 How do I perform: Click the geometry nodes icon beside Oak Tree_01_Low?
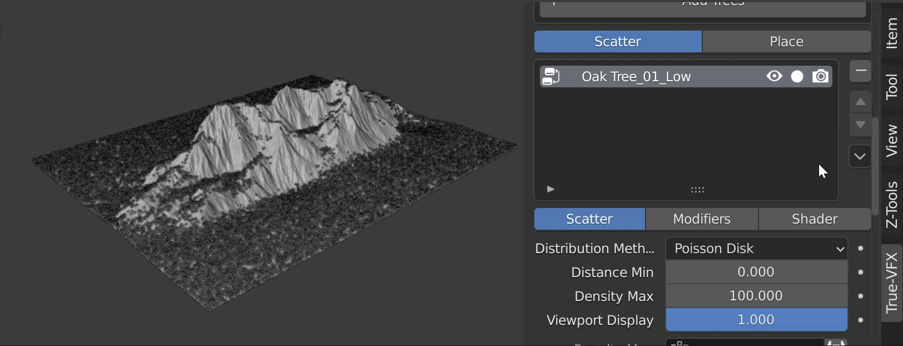[x=551, y=76]
